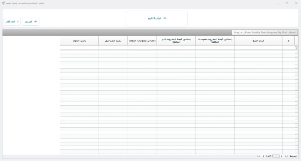The width and height of the screenshot is (301, 161).
Task: Click the window's app icon in title bar
Action: 3,3
